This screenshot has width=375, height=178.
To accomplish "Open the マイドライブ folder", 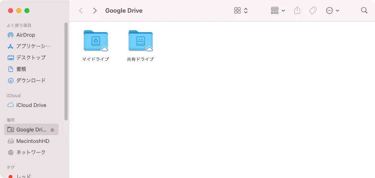I will click(x=95, y=41).
